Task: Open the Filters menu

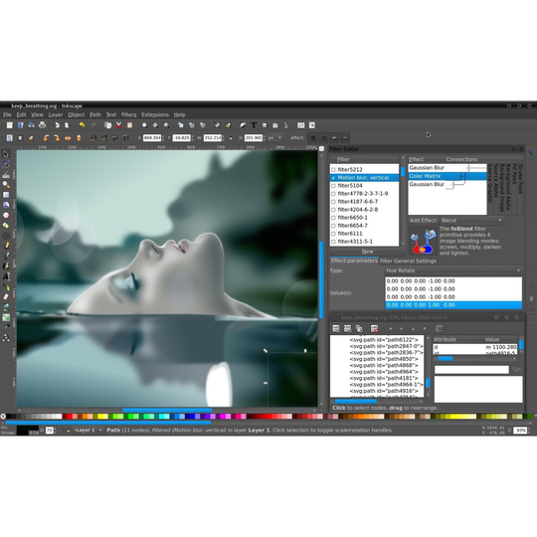Action: pyautogui.click(x=128, y=114)
